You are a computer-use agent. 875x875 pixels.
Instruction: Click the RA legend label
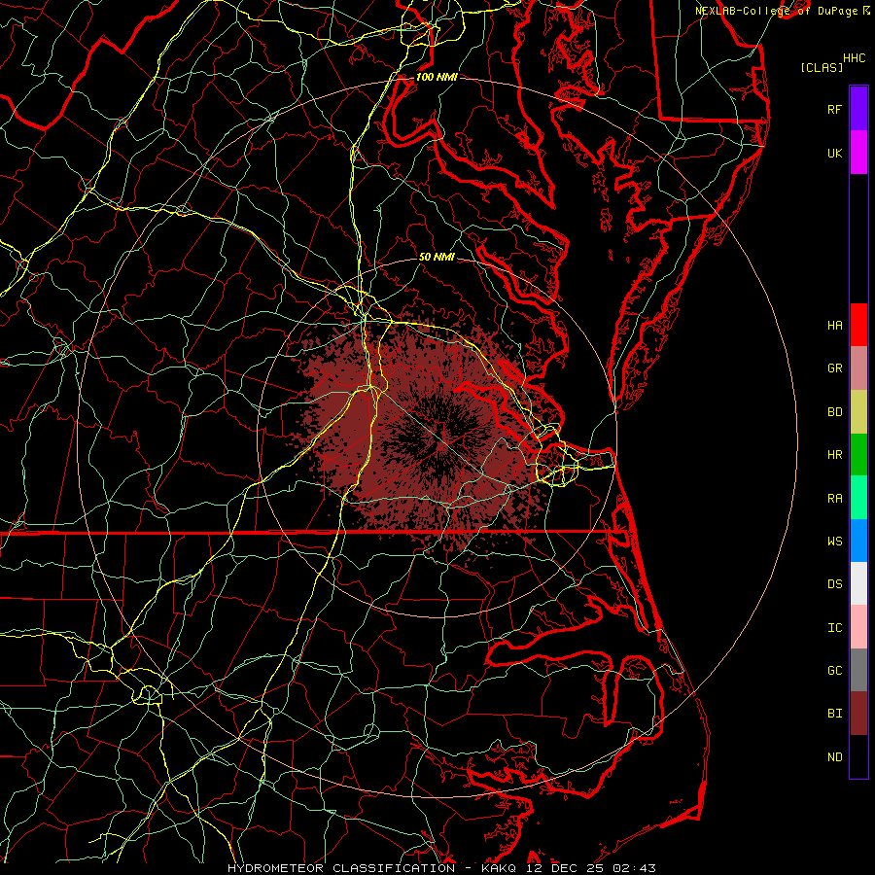(834, 499)
